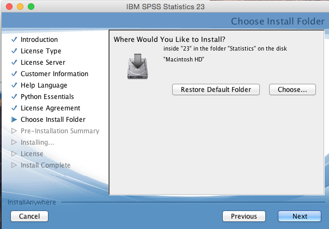Click the checkmark beside License Server
Screen dimensions: 329x229
(14, 62)
